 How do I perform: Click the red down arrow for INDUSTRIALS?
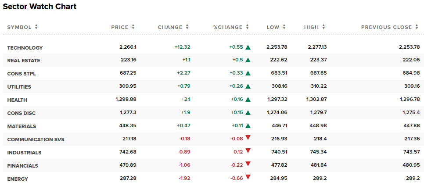[248, 151]
